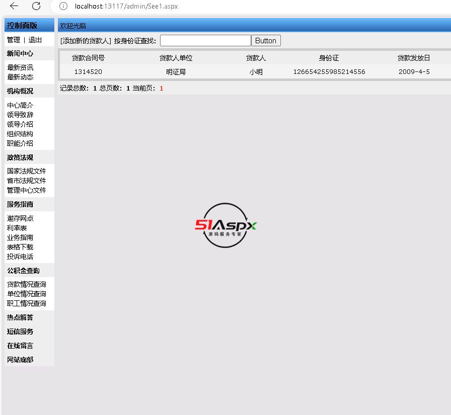
Task: Click 贷款合同号 column header
Action: [88, 58]
